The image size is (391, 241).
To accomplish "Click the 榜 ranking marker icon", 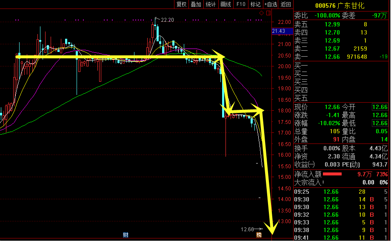I will [258, 235].
